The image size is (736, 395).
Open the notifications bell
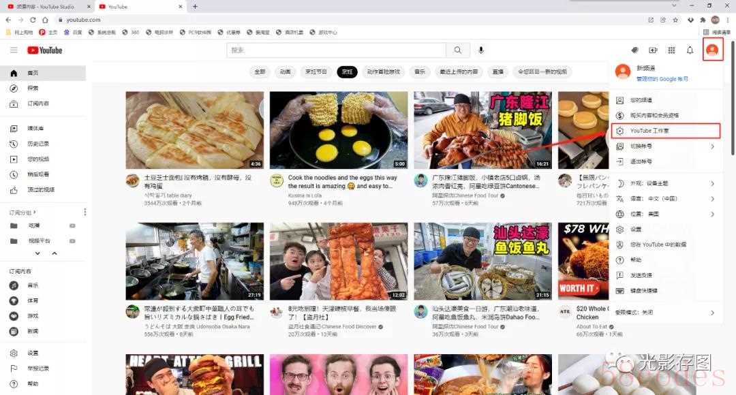(x=690, y=50)
